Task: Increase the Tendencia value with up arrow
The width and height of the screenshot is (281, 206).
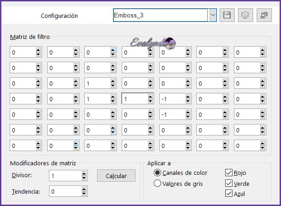Action: point(84,189)
